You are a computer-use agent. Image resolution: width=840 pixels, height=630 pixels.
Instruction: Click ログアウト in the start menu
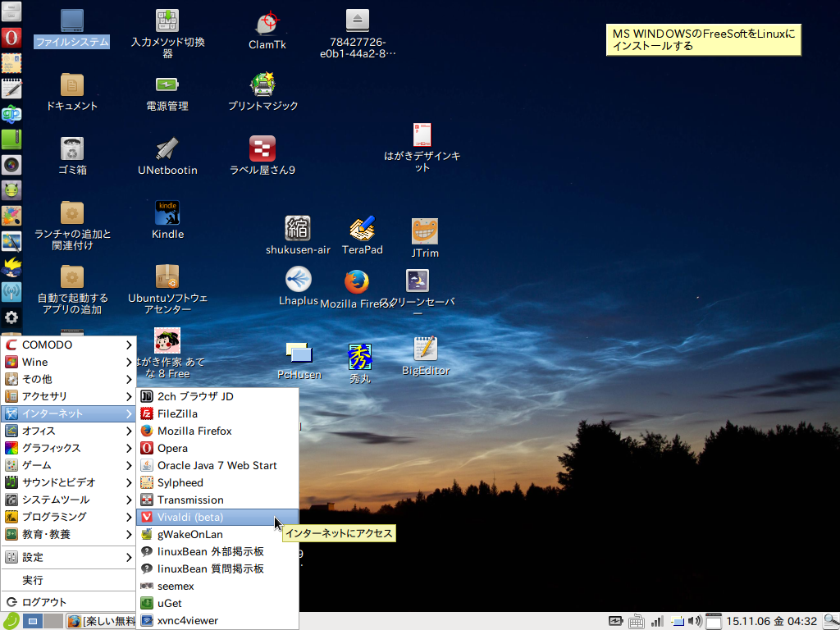pyautogui.click(x=44, y=601)
